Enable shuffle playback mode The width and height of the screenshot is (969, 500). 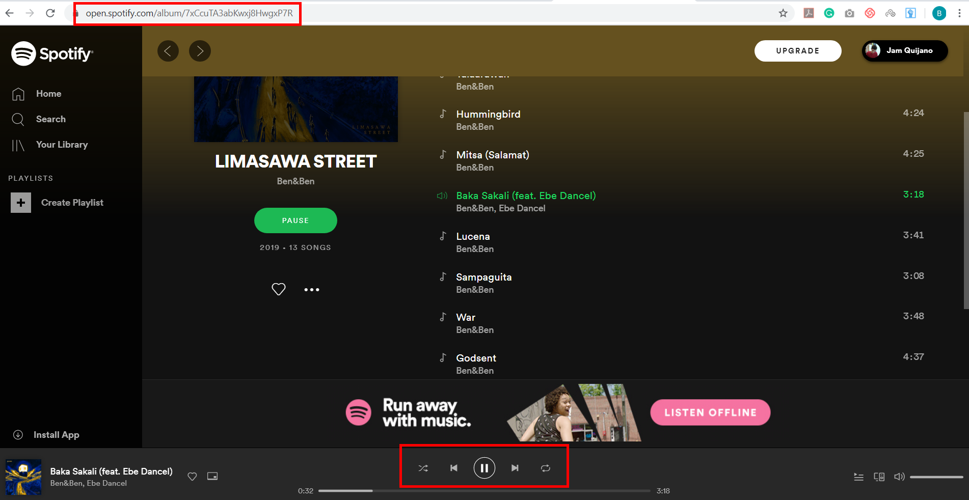[423, 468]
